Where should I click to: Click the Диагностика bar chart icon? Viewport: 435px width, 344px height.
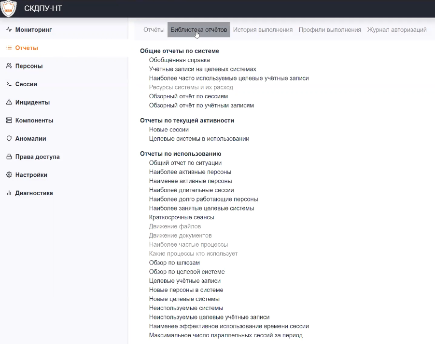9,193
